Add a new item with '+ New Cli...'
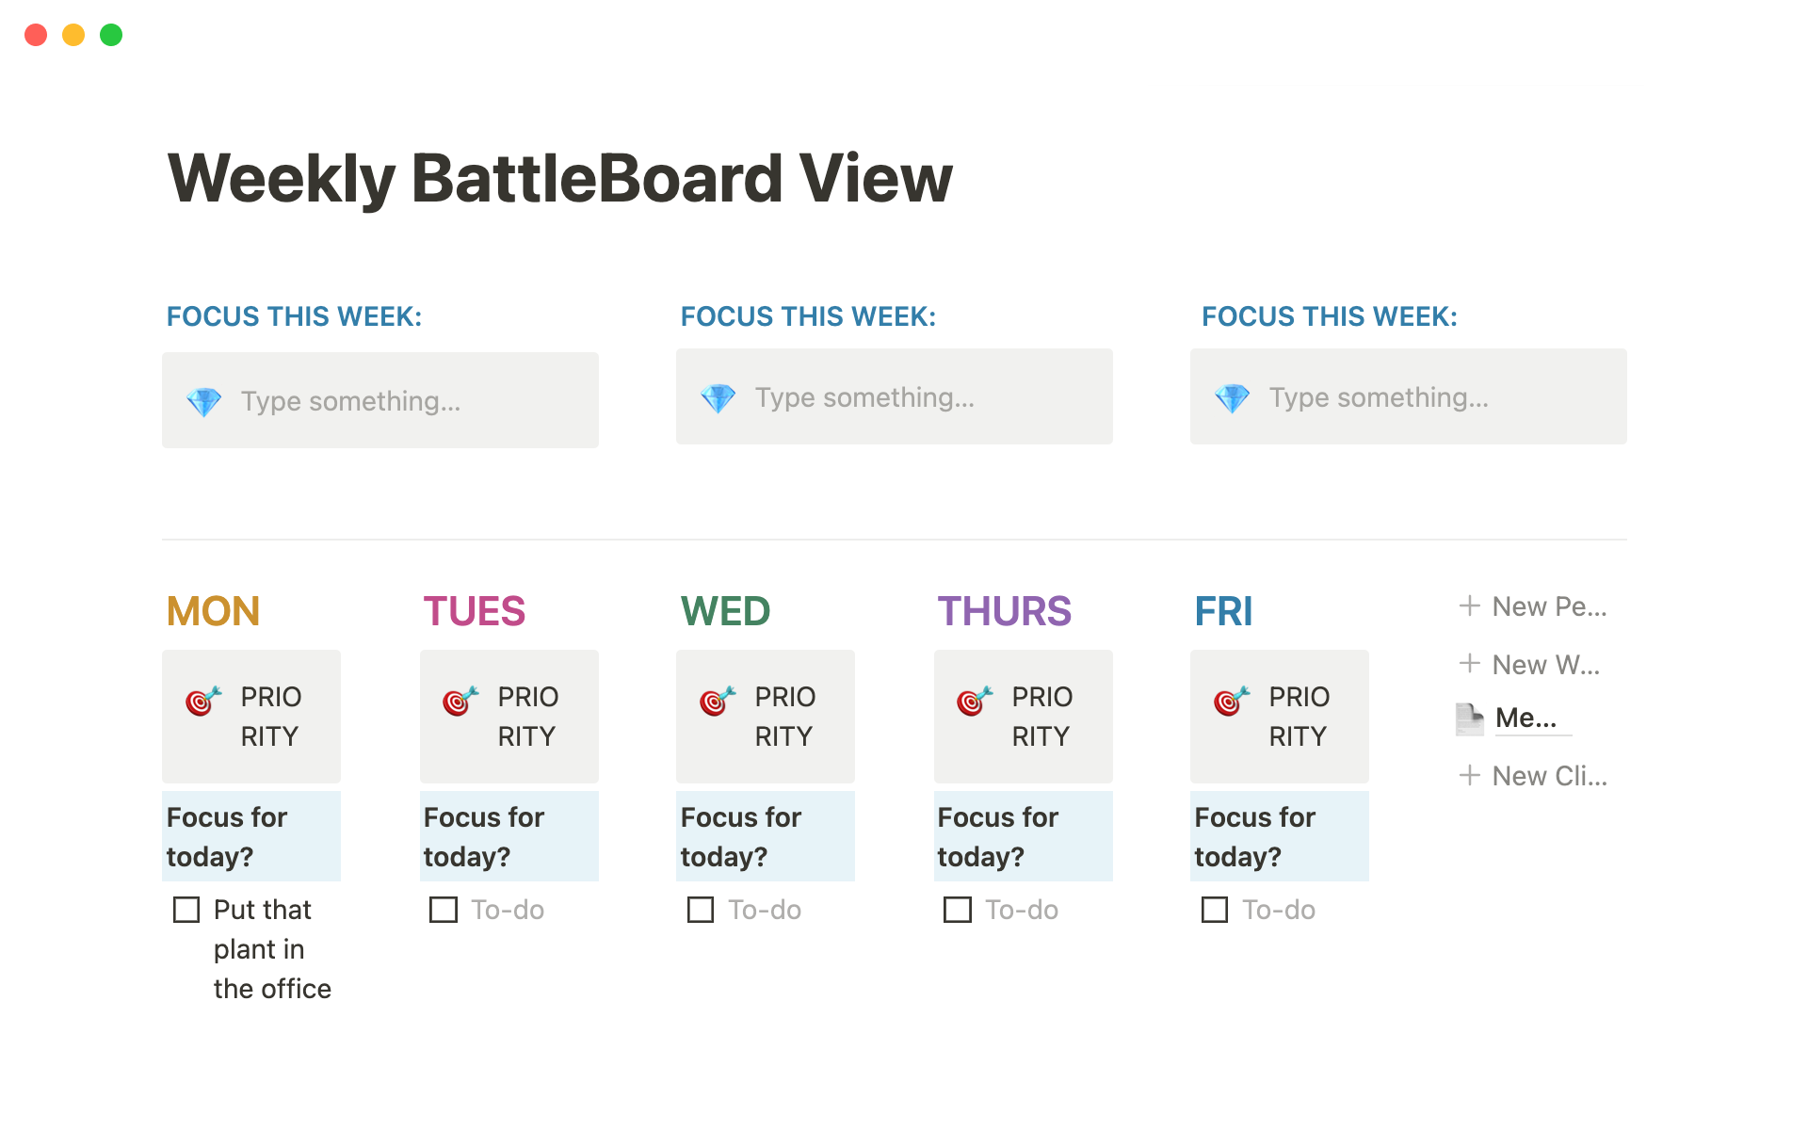This screenshot has height=1130, width=1808. [1533, 776]
